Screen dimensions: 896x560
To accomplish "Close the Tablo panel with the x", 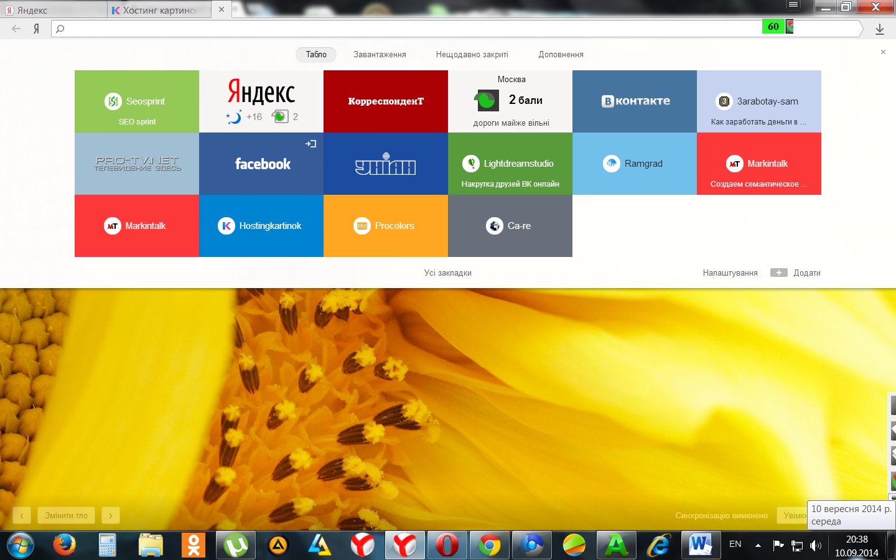I will [x=883, y=52].
